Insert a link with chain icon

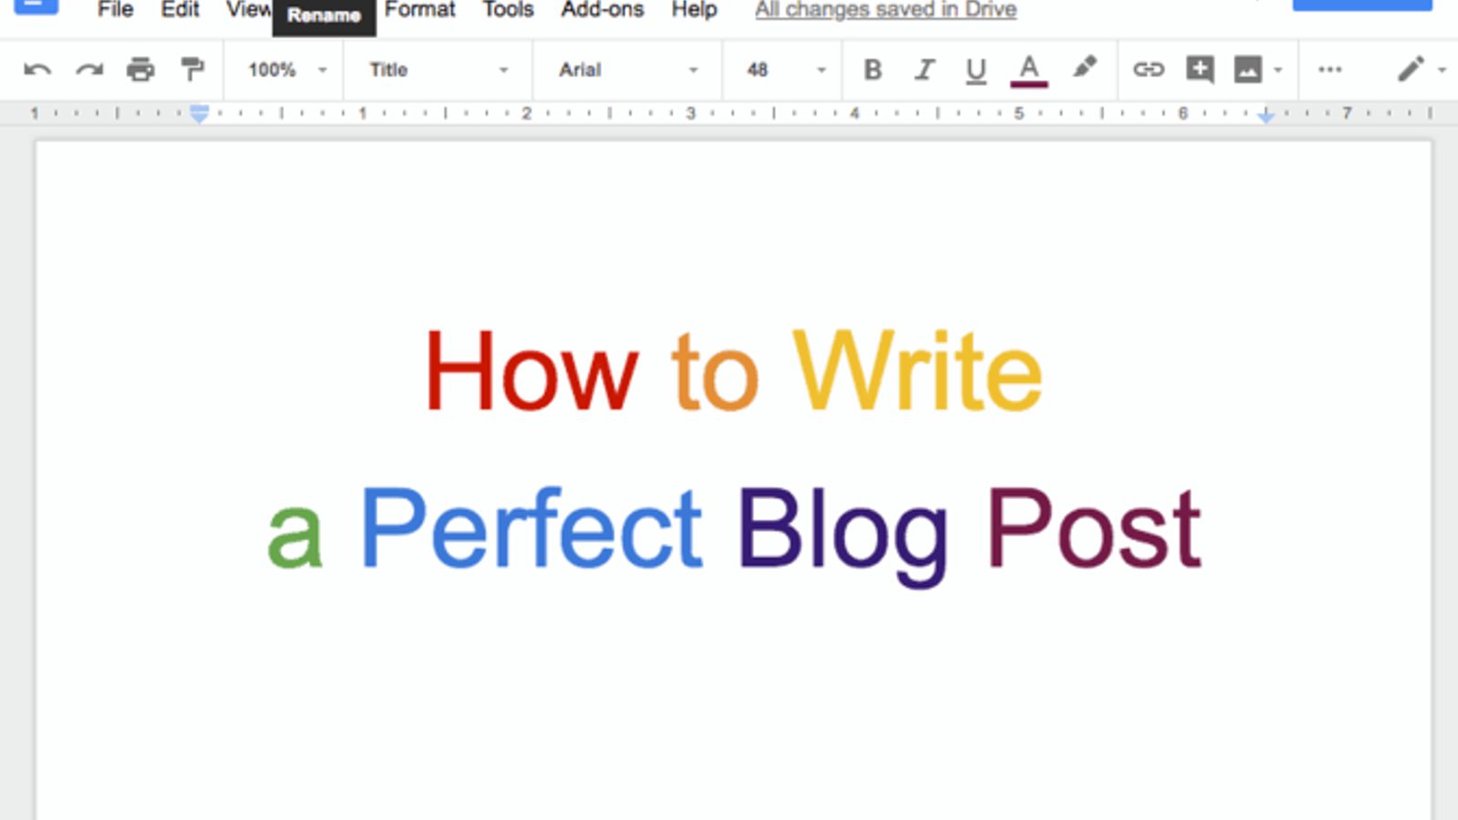(x=1148, y=69)
